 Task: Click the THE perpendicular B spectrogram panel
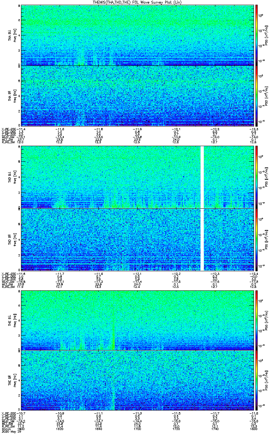(137, 320)
